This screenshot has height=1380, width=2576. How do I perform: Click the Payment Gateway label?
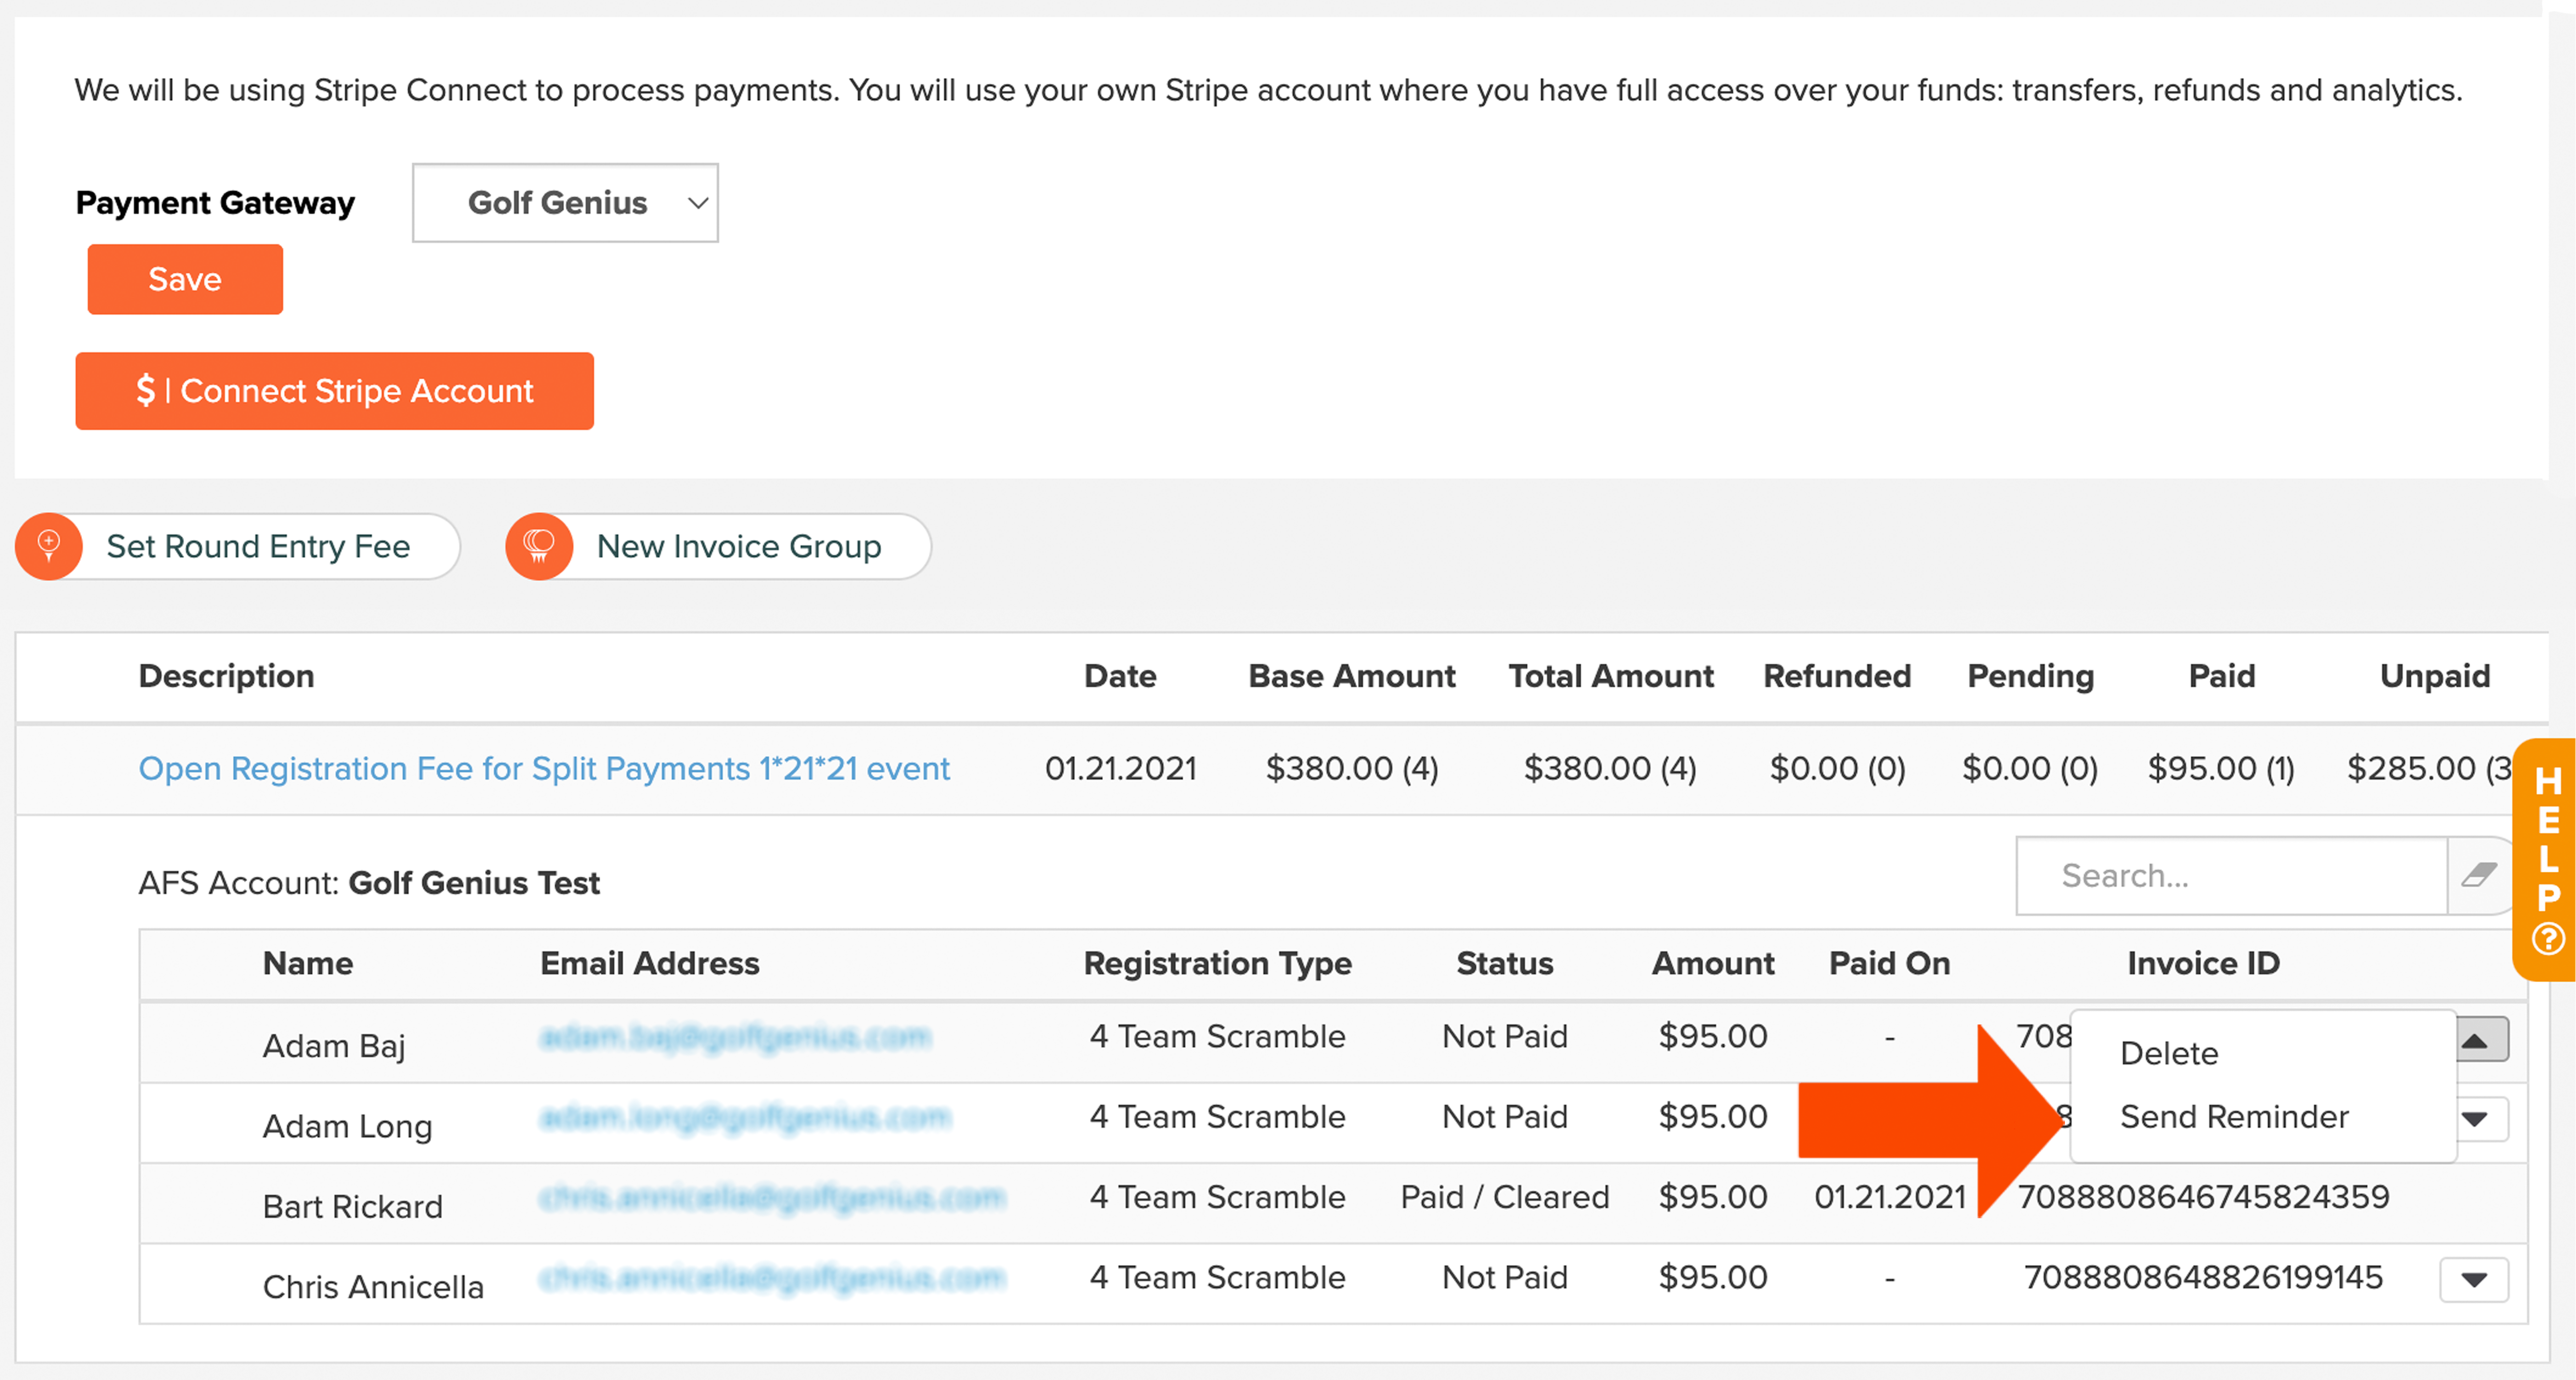pos(215,203)
